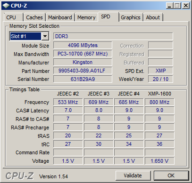Click the 800 MHz frequency cell
The width and height of the screenshot is (192, 183).
click(x=159, y=102)
